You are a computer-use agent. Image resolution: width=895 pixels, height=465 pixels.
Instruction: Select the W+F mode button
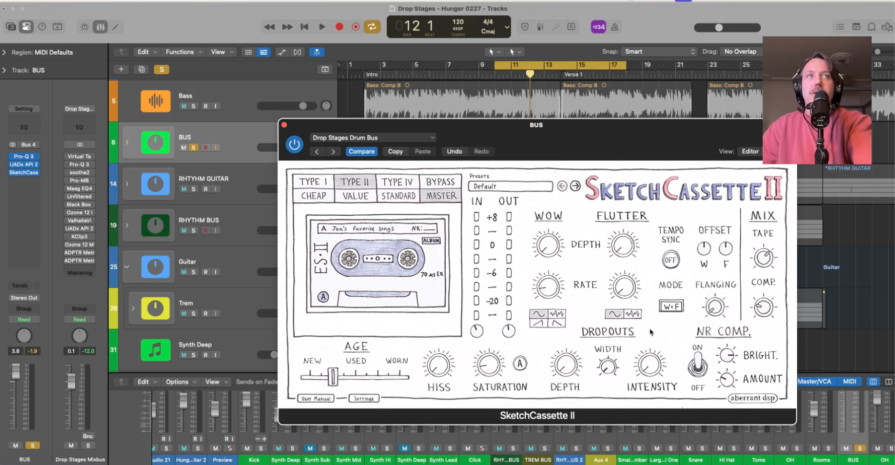(x=671, y=306)
